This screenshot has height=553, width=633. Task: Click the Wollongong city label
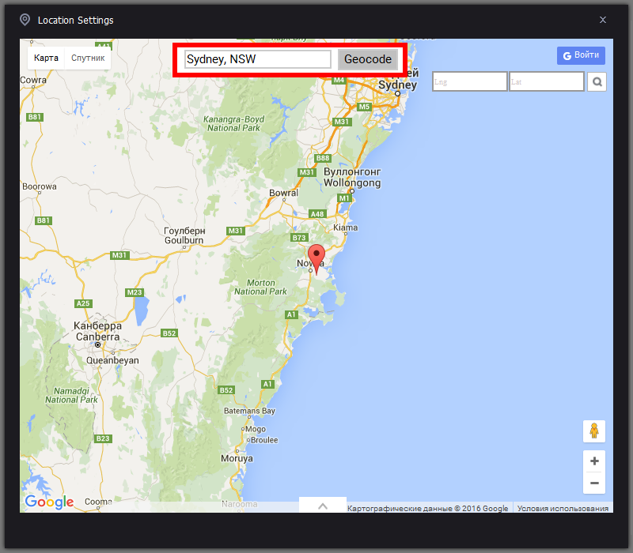click(352, 183)
